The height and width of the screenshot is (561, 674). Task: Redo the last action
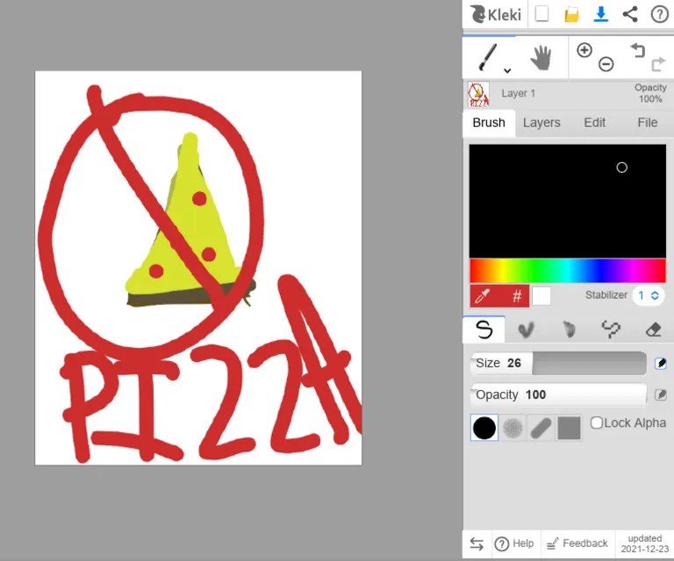(x=658, y=64)
